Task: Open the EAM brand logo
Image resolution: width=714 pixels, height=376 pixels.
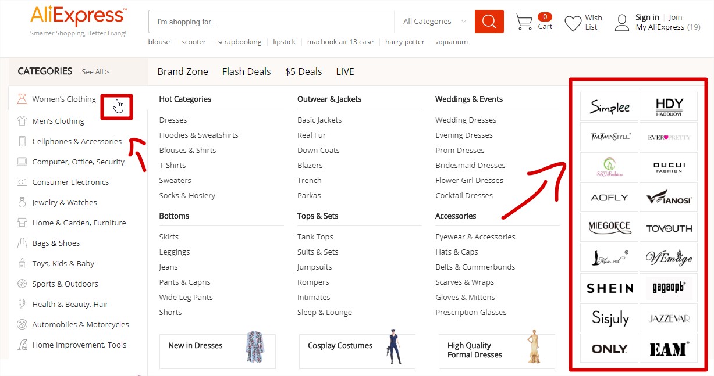Action: [x=669, y=348]
